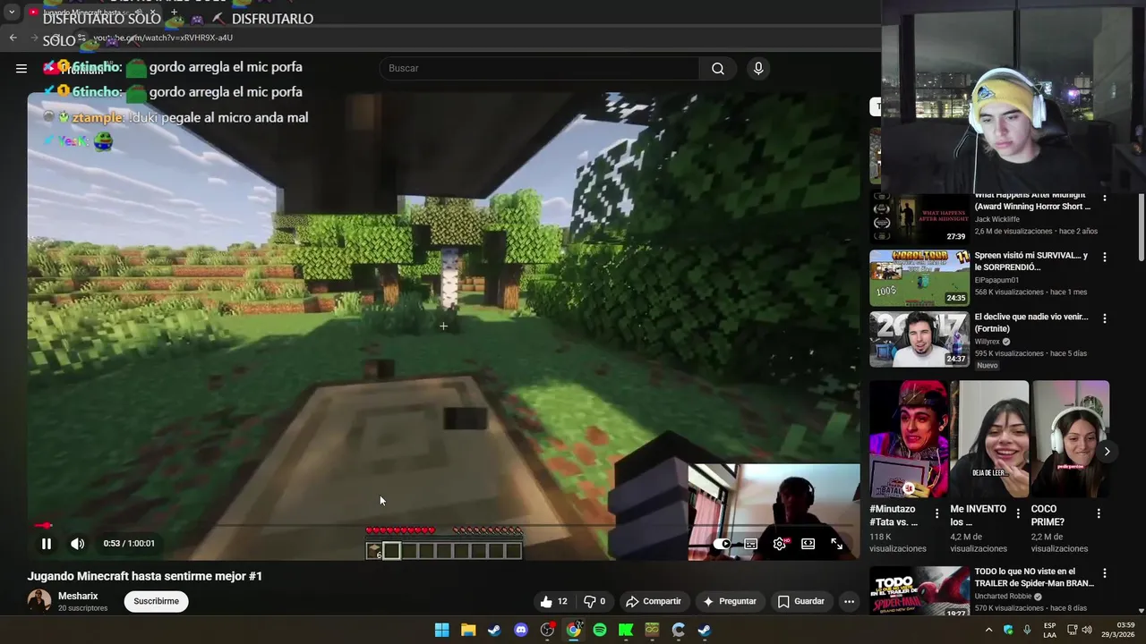Click the browser address bar URL

(x=163, y=38)
